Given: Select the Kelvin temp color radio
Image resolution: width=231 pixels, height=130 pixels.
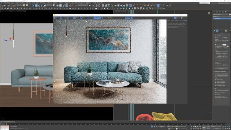Looking at the screenshot, I should click(x=215, y=46).
